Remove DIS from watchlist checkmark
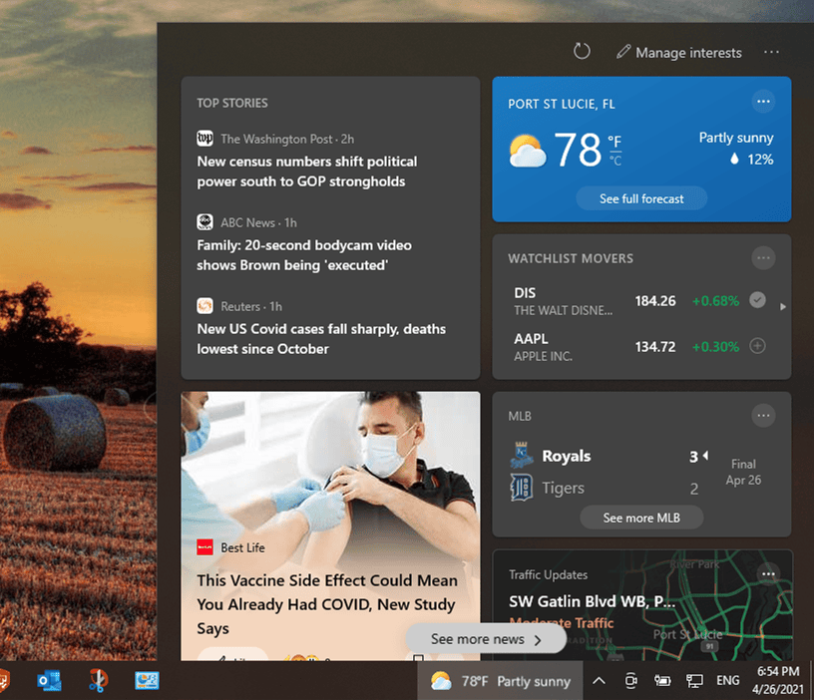 [x=757, y=300]
